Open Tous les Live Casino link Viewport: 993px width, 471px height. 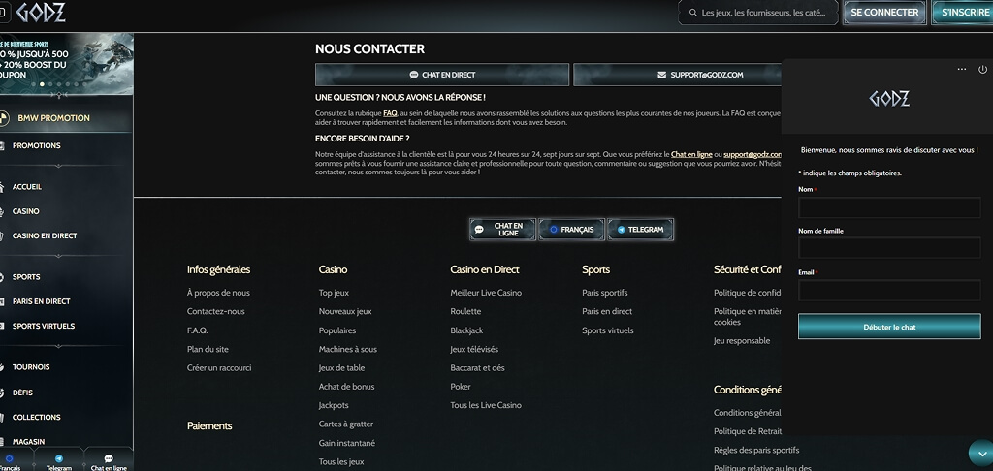pos(486,405)
